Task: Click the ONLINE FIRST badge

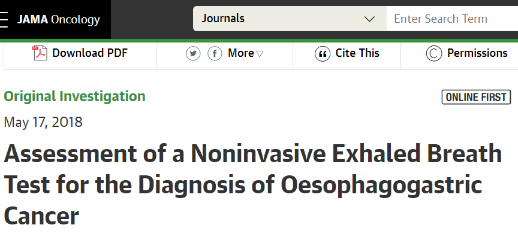Action: pos(476,97)
